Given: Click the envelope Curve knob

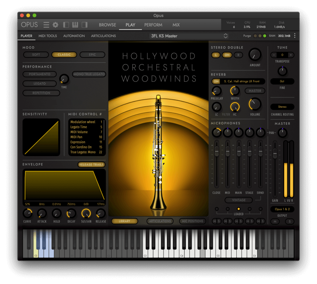Looking at the screenshot, I should [27, 213].
